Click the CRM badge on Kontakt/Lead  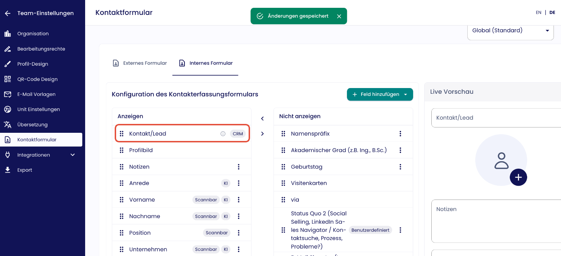(x=238, y=134)
